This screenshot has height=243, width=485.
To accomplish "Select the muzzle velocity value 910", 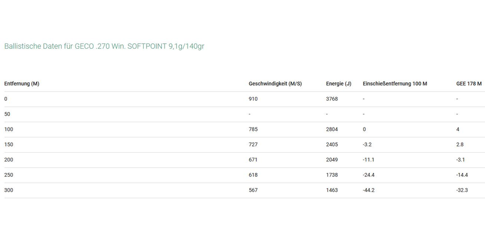I will coord(253,99).
